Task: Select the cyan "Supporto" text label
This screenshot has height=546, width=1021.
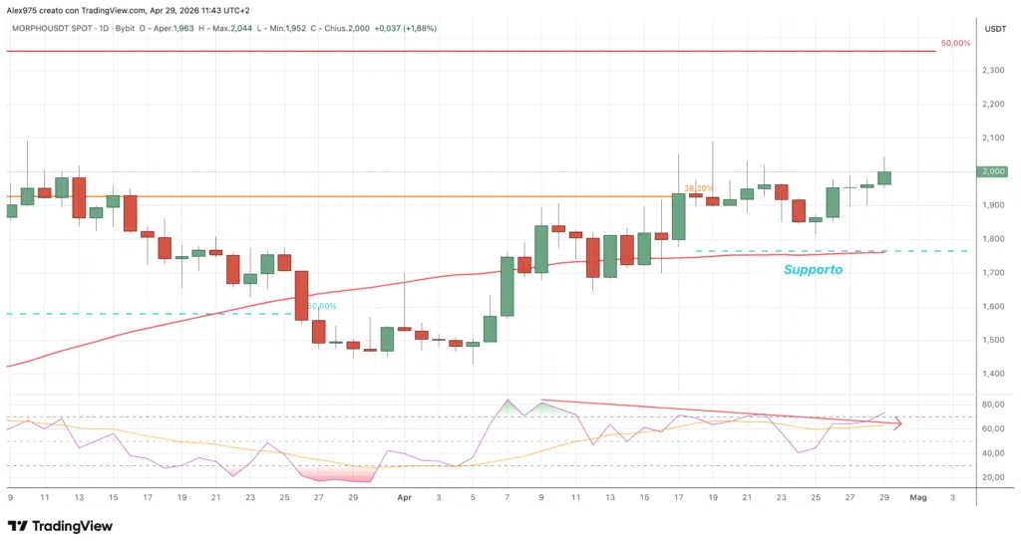Action: pyautogui.click(x=813, y=269)
